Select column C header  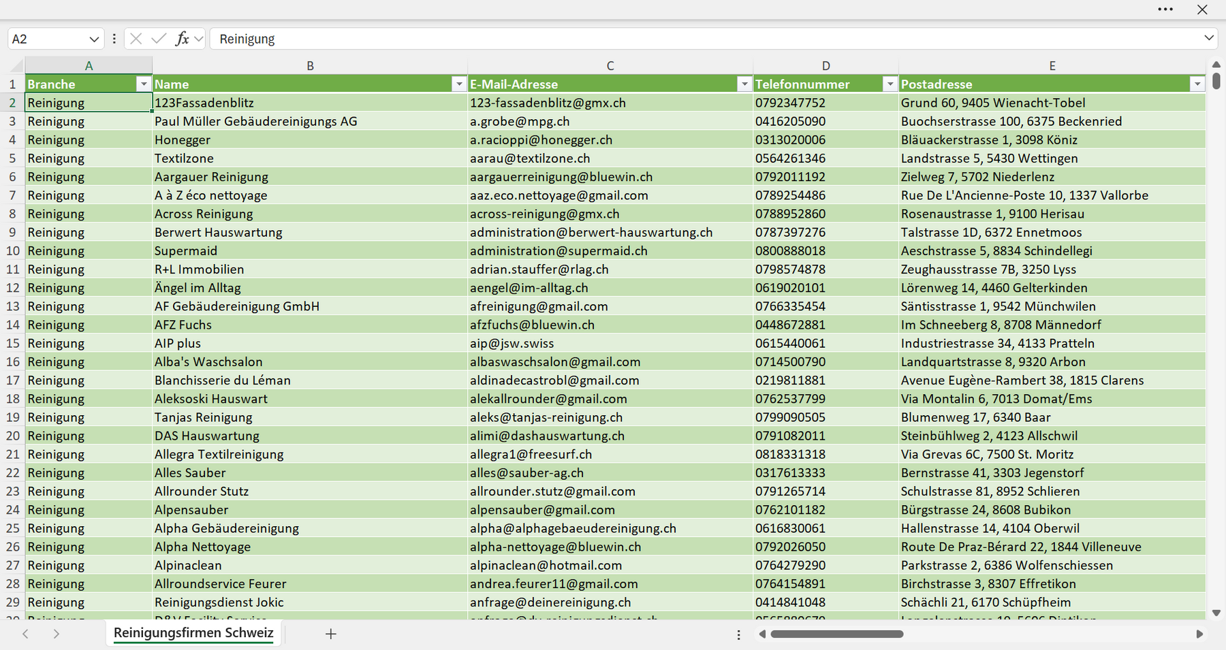click(610, 66)
